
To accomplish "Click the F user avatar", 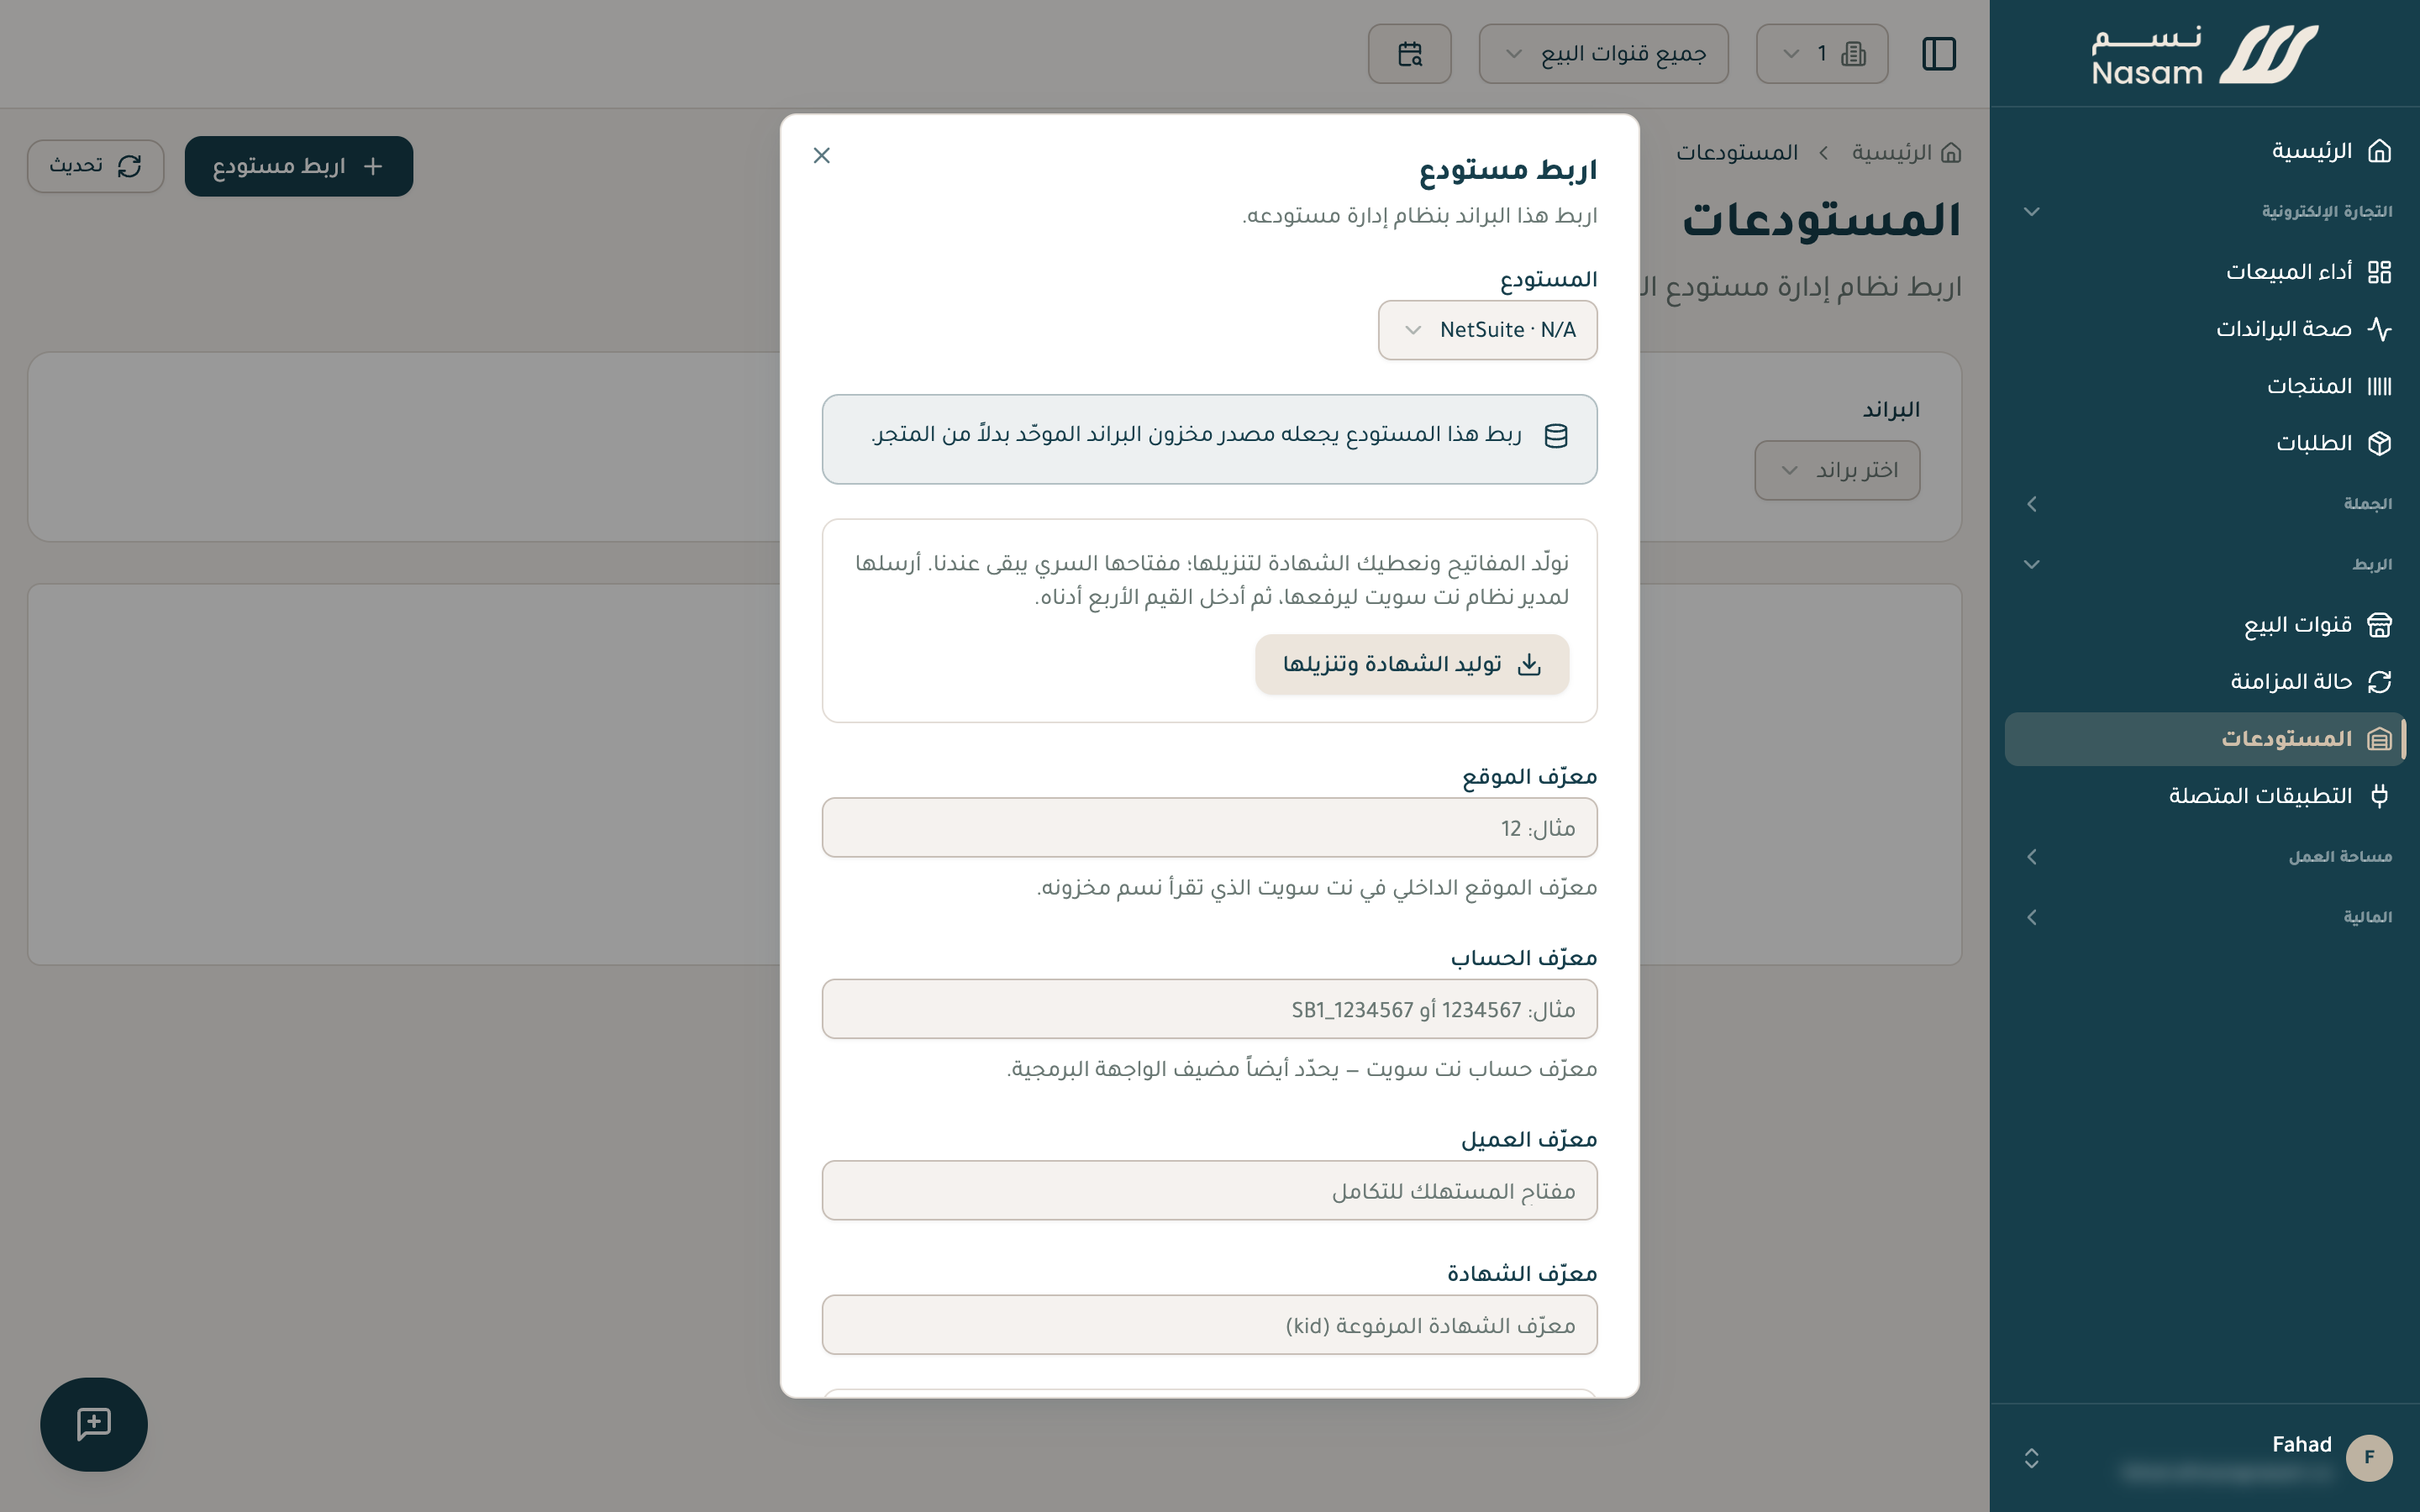I will [x=2369, y=1458].
